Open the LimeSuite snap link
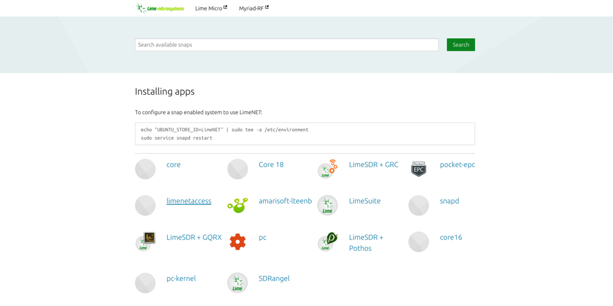 tap(365, 201)
